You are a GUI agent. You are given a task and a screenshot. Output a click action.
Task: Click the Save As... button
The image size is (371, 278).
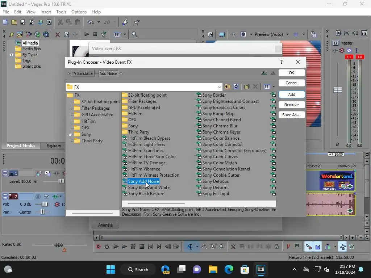coord(292,115)
